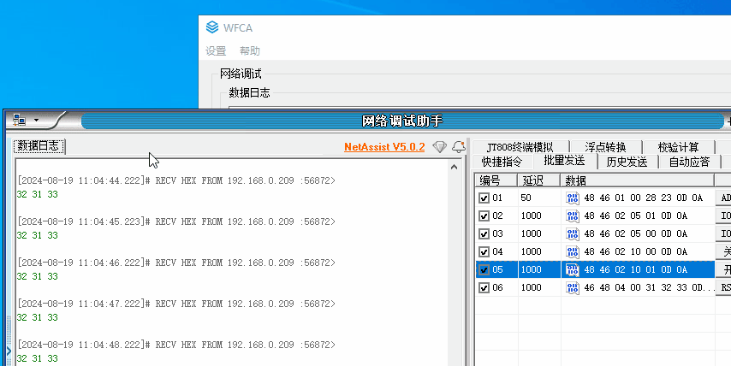731x366 pixels.
Task: Click the send button for row 01
Action: point(724,198)
